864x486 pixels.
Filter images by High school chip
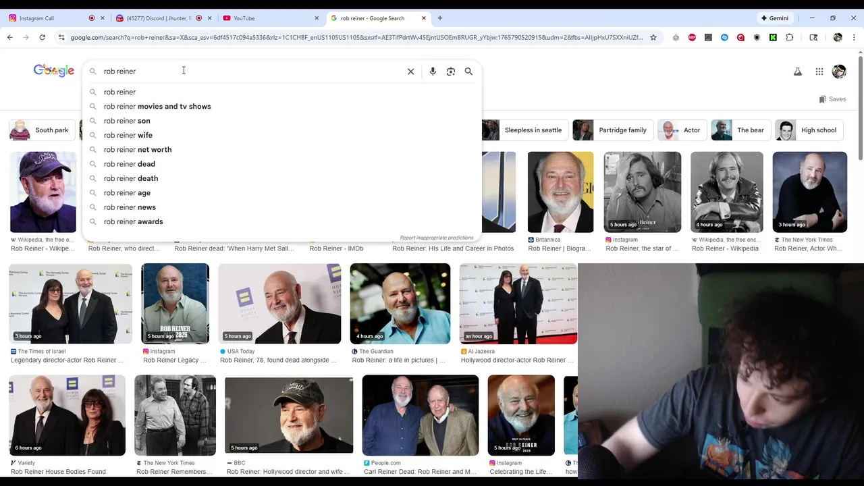click(x=809, y=130)
